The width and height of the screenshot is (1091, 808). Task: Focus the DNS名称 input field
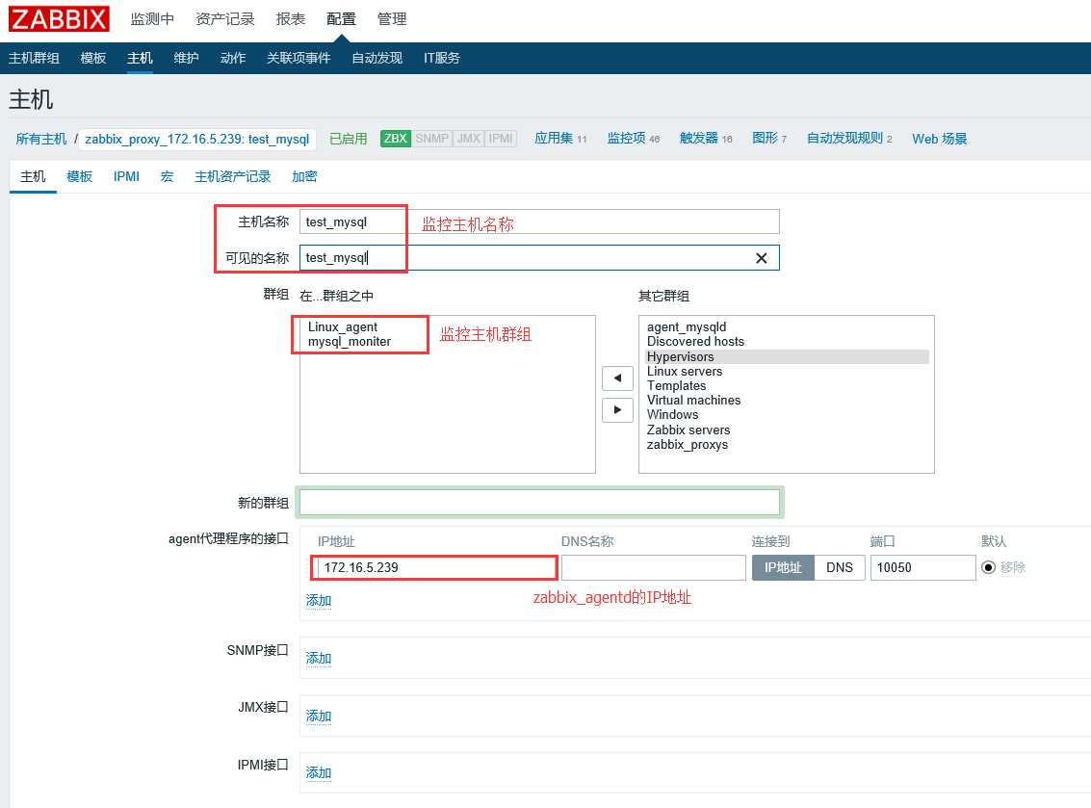pyautogui.click(x=653, y=567)
